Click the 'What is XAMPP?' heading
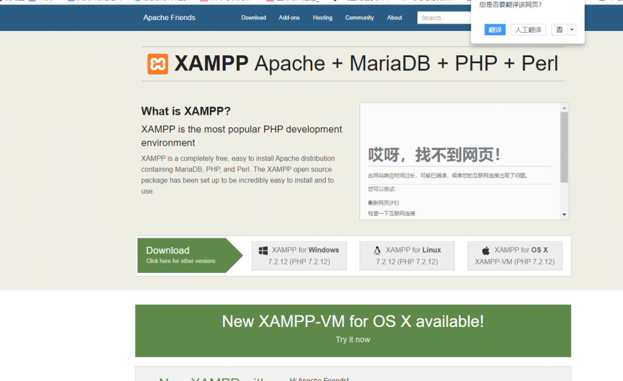The height and width of the screenshot is (381, 623). click(x=186, y=111)
